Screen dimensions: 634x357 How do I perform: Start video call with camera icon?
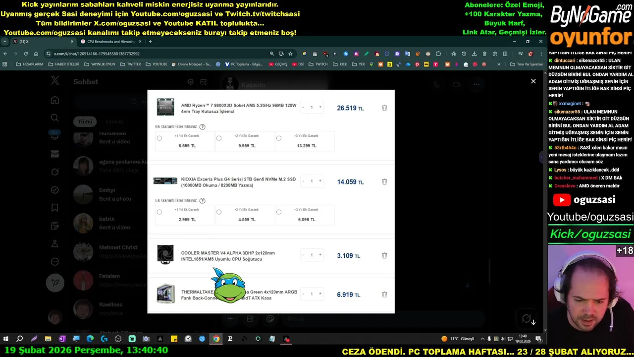[x=456, y=85]
